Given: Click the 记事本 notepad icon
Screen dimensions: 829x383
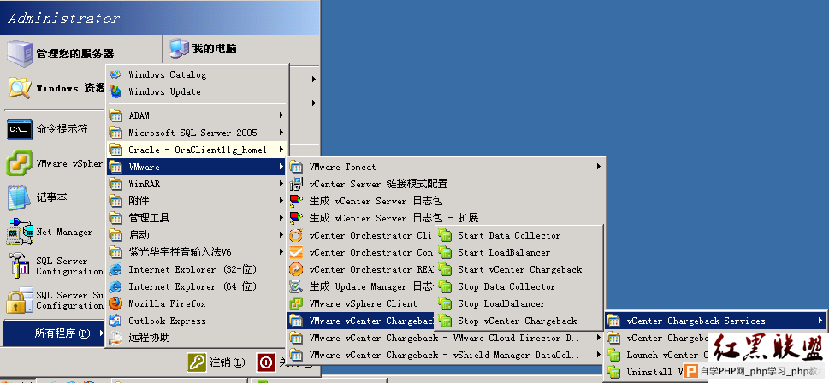Looking at the screenshot, I should pos(20,197).
